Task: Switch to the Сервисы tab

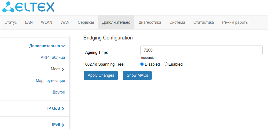Action: point(86,22)
